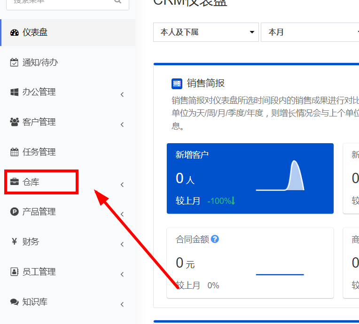Open the 仪表盘 menu item

[x=68, y=32]
